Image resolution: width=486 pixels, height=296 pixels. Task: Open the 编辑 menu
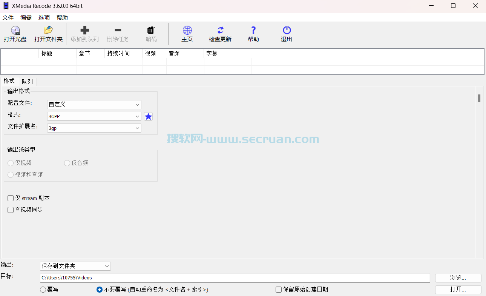(x=26, y=17)
